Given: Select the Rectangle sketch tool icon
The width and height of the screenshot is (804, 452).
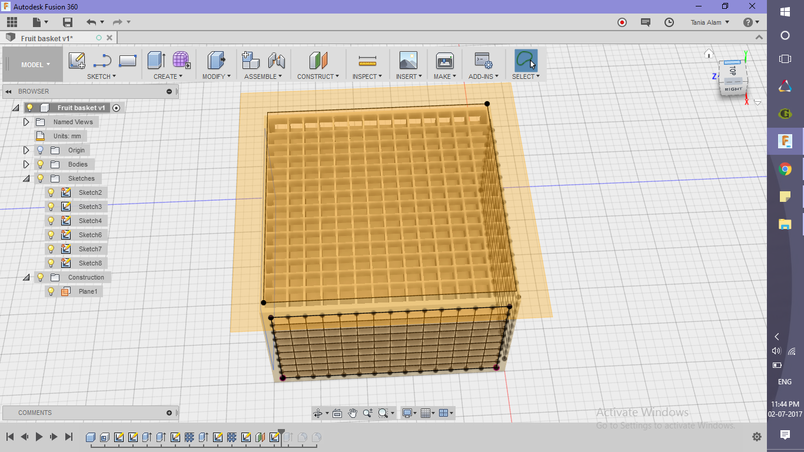Looking at the screenshot, I should (x=128, y=61).
